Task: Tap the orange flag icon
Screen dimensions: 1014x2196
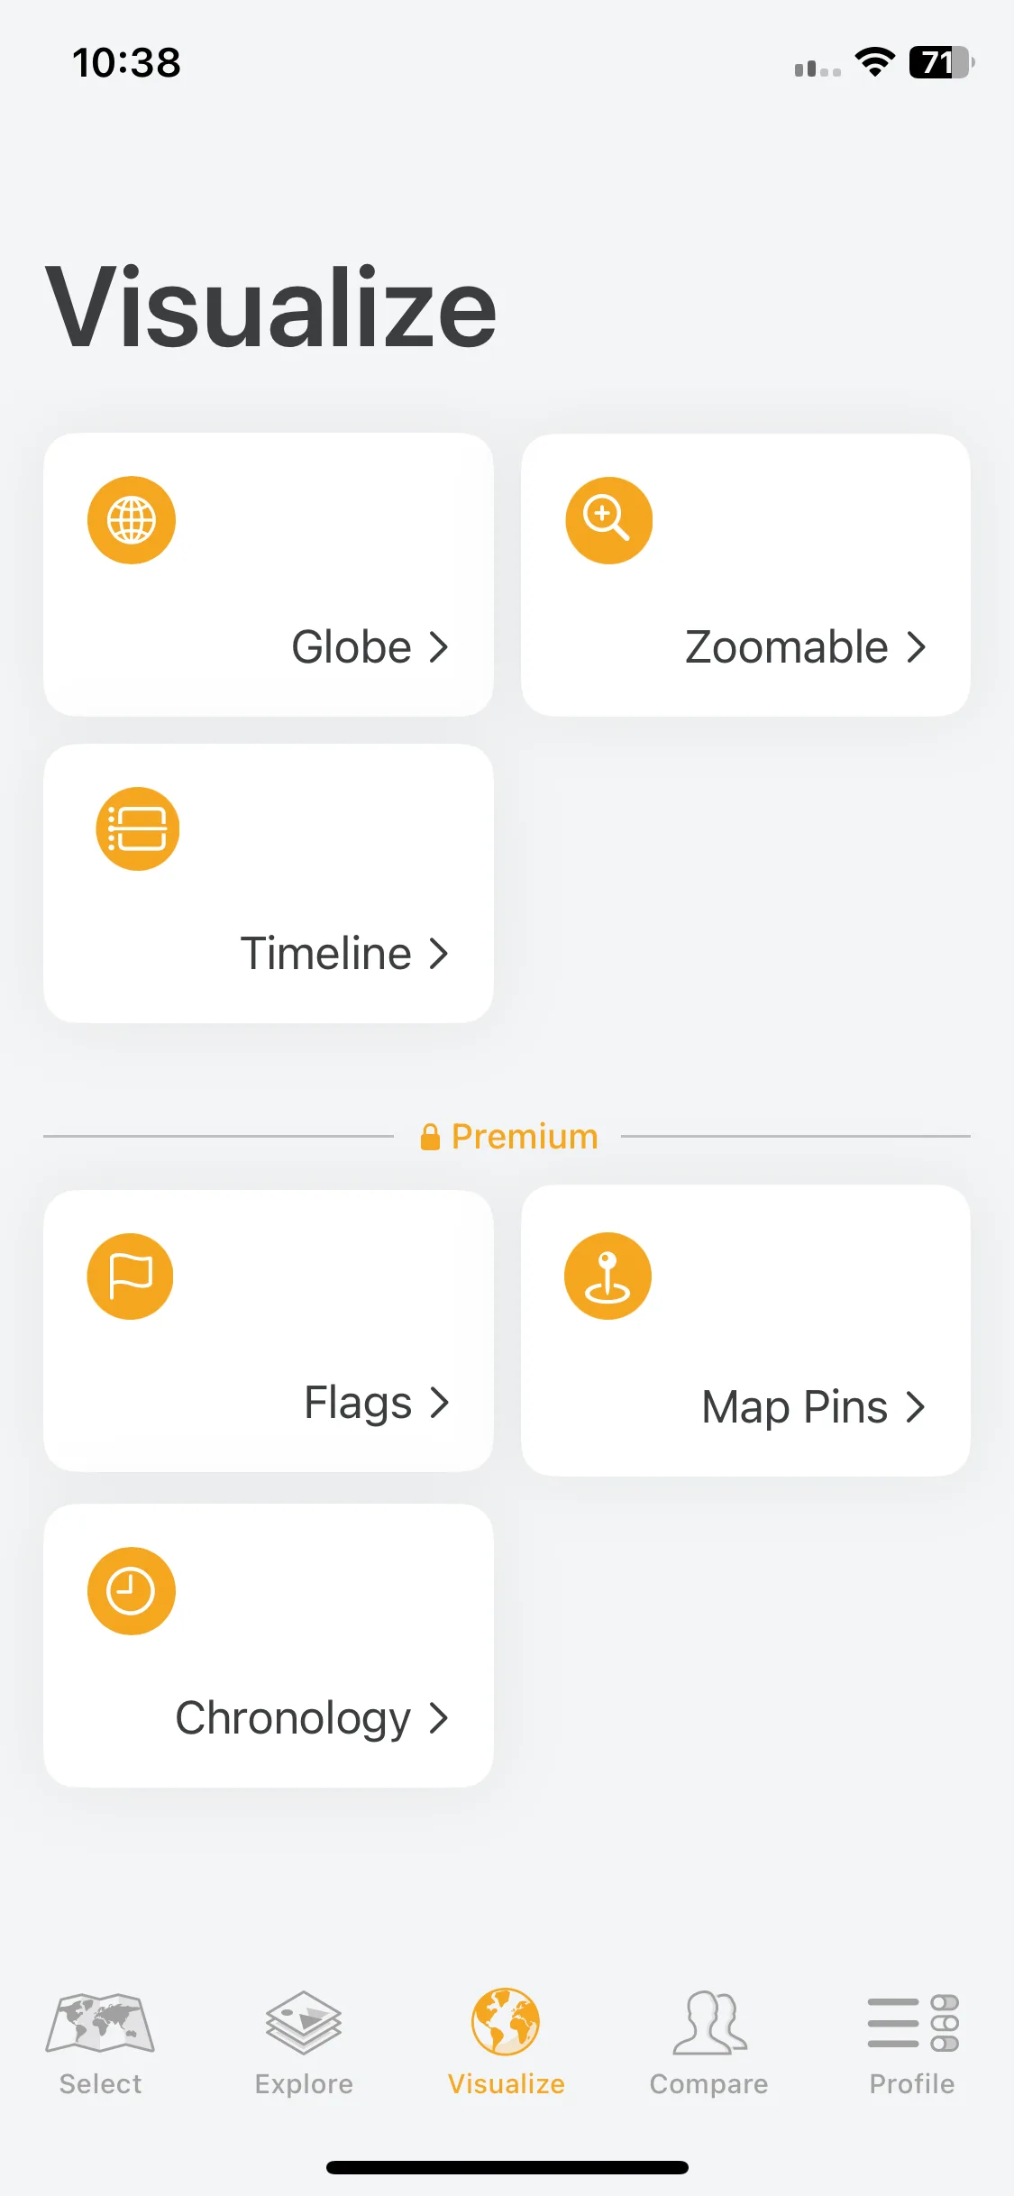Action: coord(131,1276)
